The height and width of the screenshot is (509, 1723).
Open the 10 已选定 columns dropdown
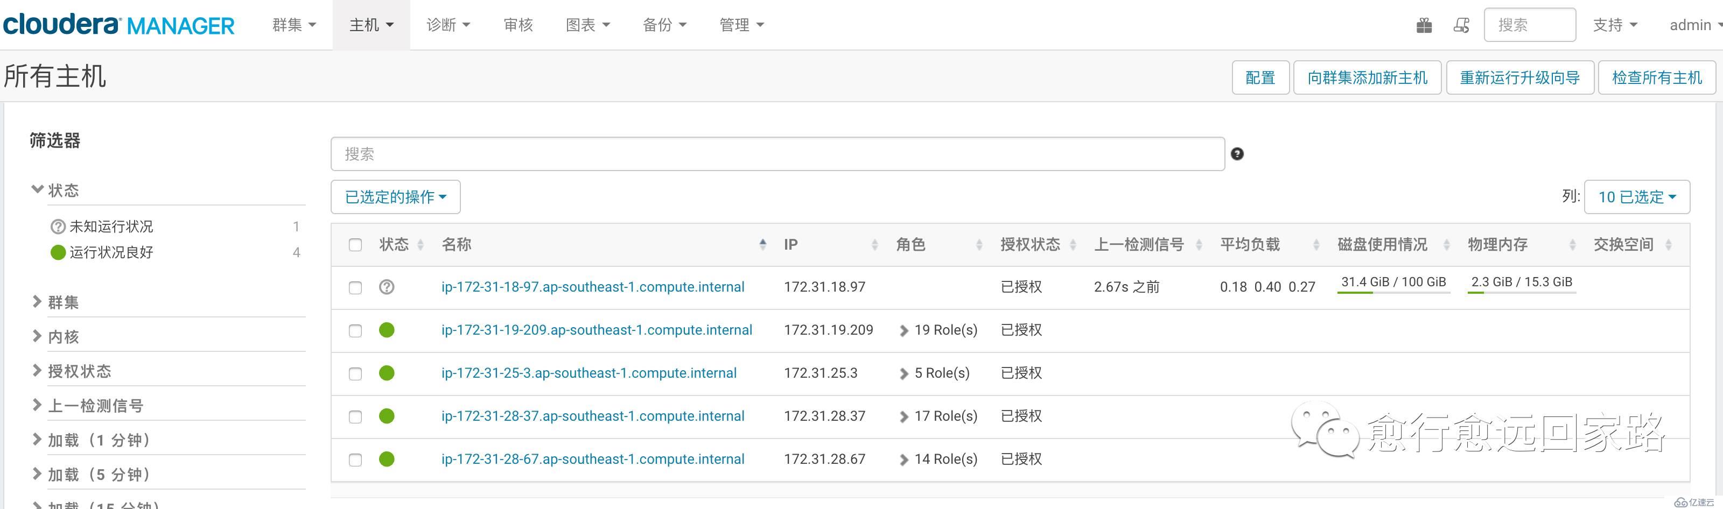tap(1637, 197)
